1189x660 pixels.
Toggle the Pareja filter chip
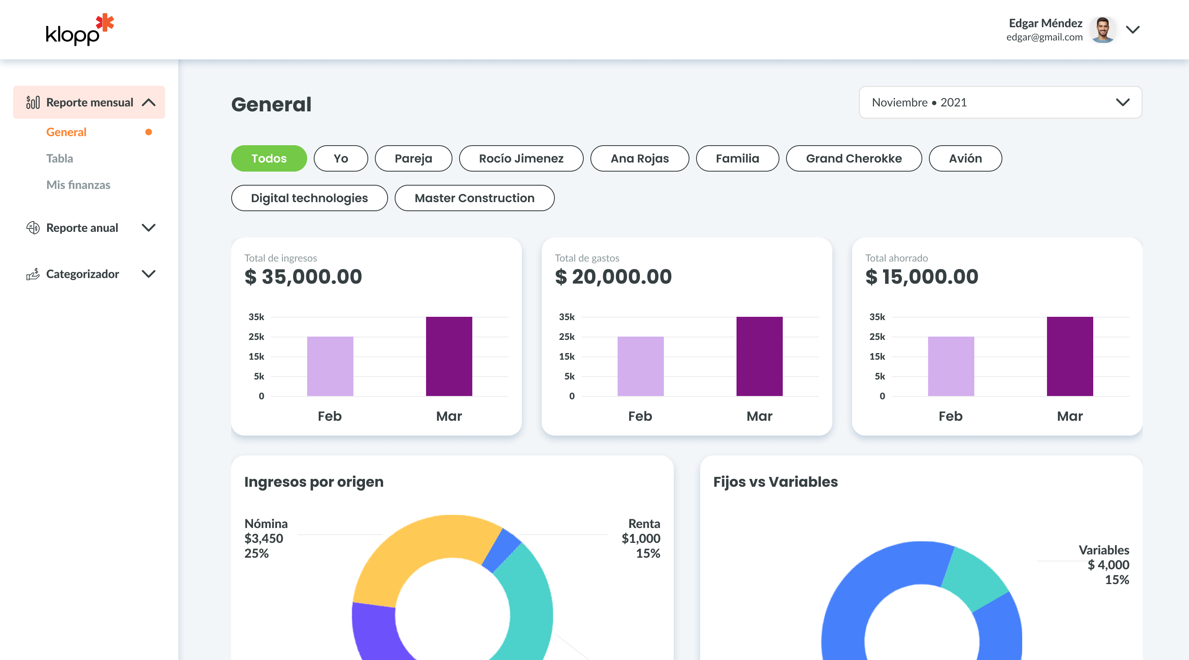pos(413,158)
